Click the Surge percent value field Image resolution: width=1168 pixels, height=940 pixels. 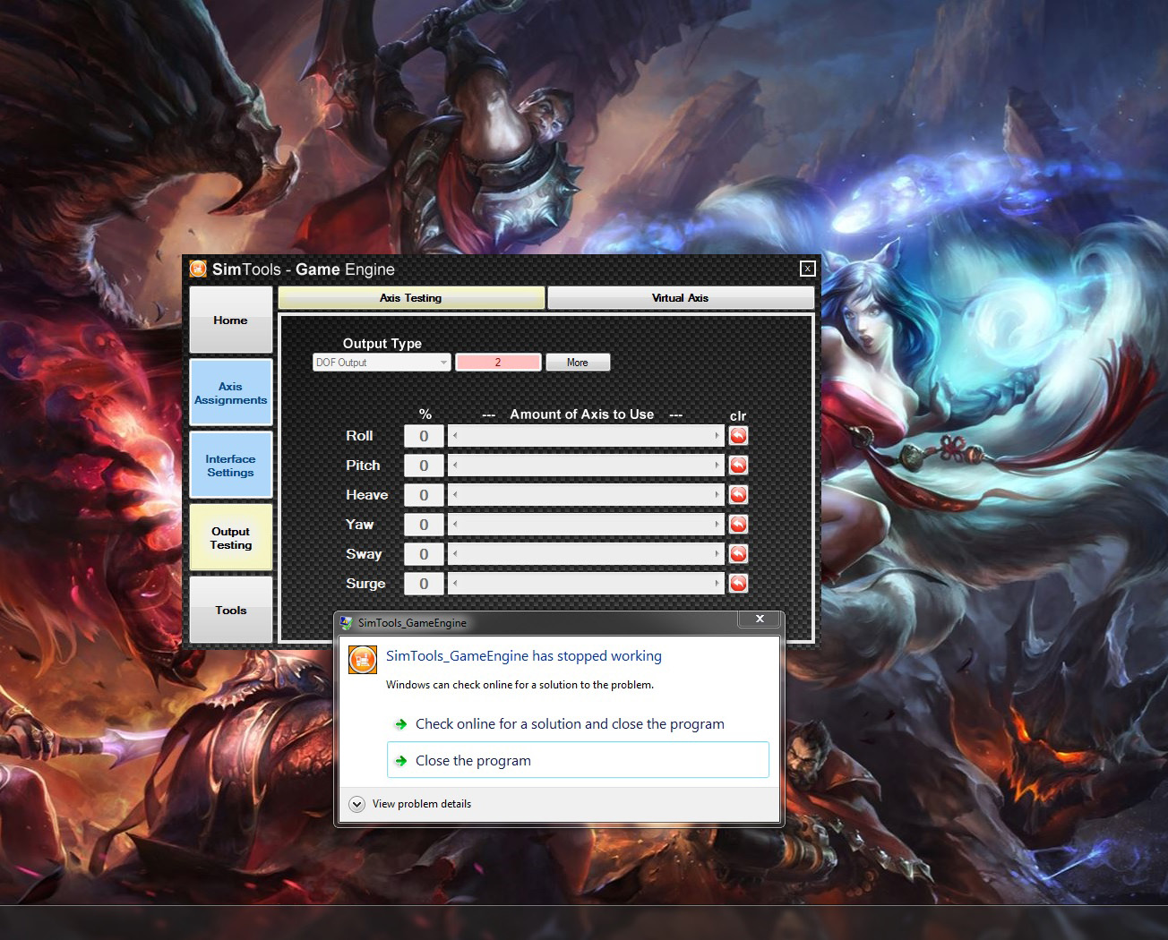(x=424, y=584)
